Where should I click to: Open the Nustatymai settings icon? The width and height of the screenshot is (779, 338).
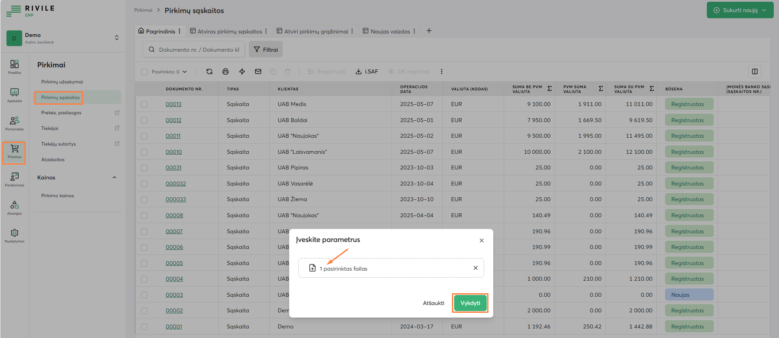pyautogui.click(x=14, y=235)
